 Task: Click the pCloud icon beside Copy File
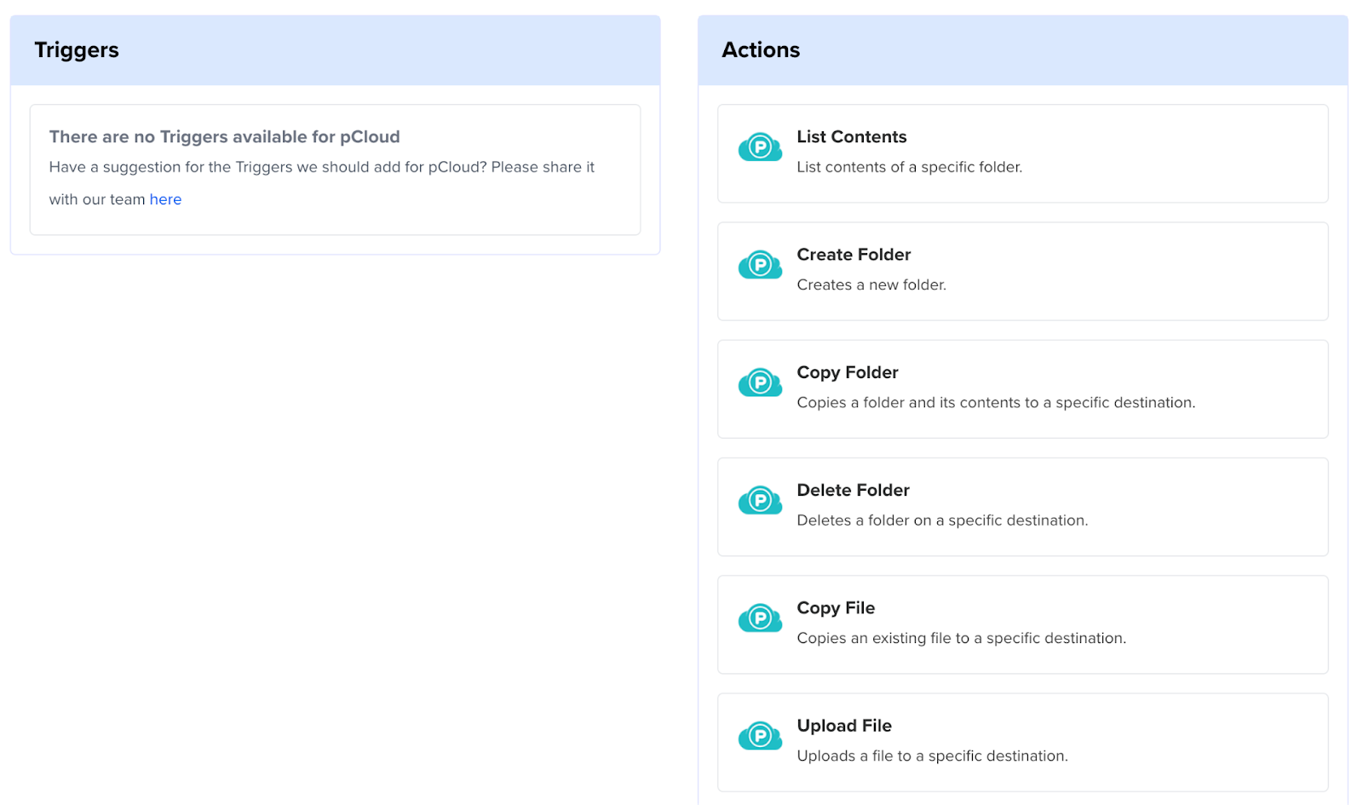tap(760, 618)
